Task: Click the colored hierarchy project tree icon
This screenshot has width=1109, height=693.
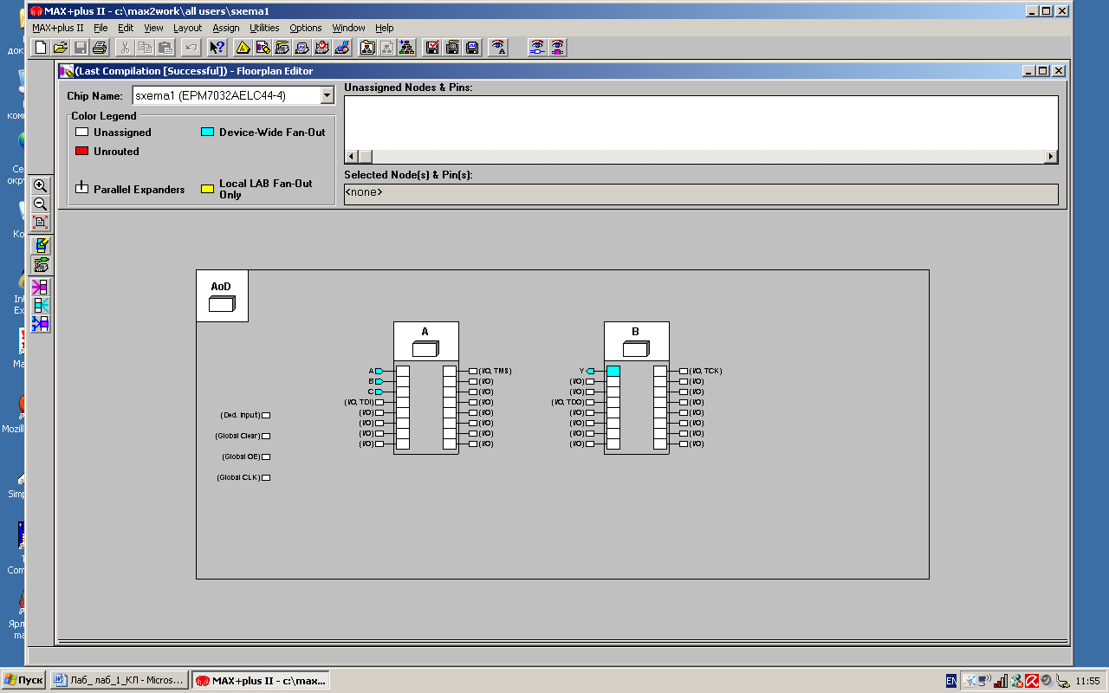Action: [x=407, y=47]
